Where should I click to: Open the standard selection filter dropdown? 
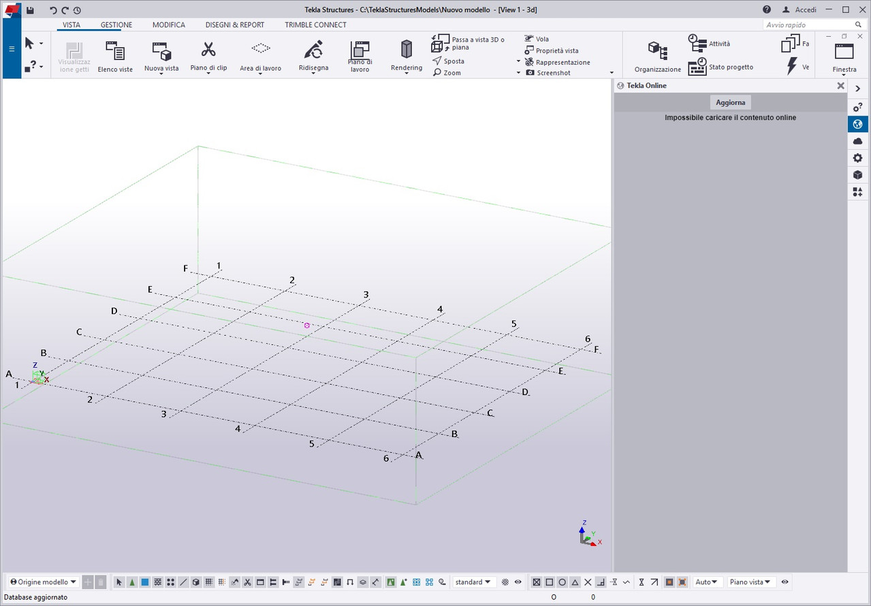[473, 582]
